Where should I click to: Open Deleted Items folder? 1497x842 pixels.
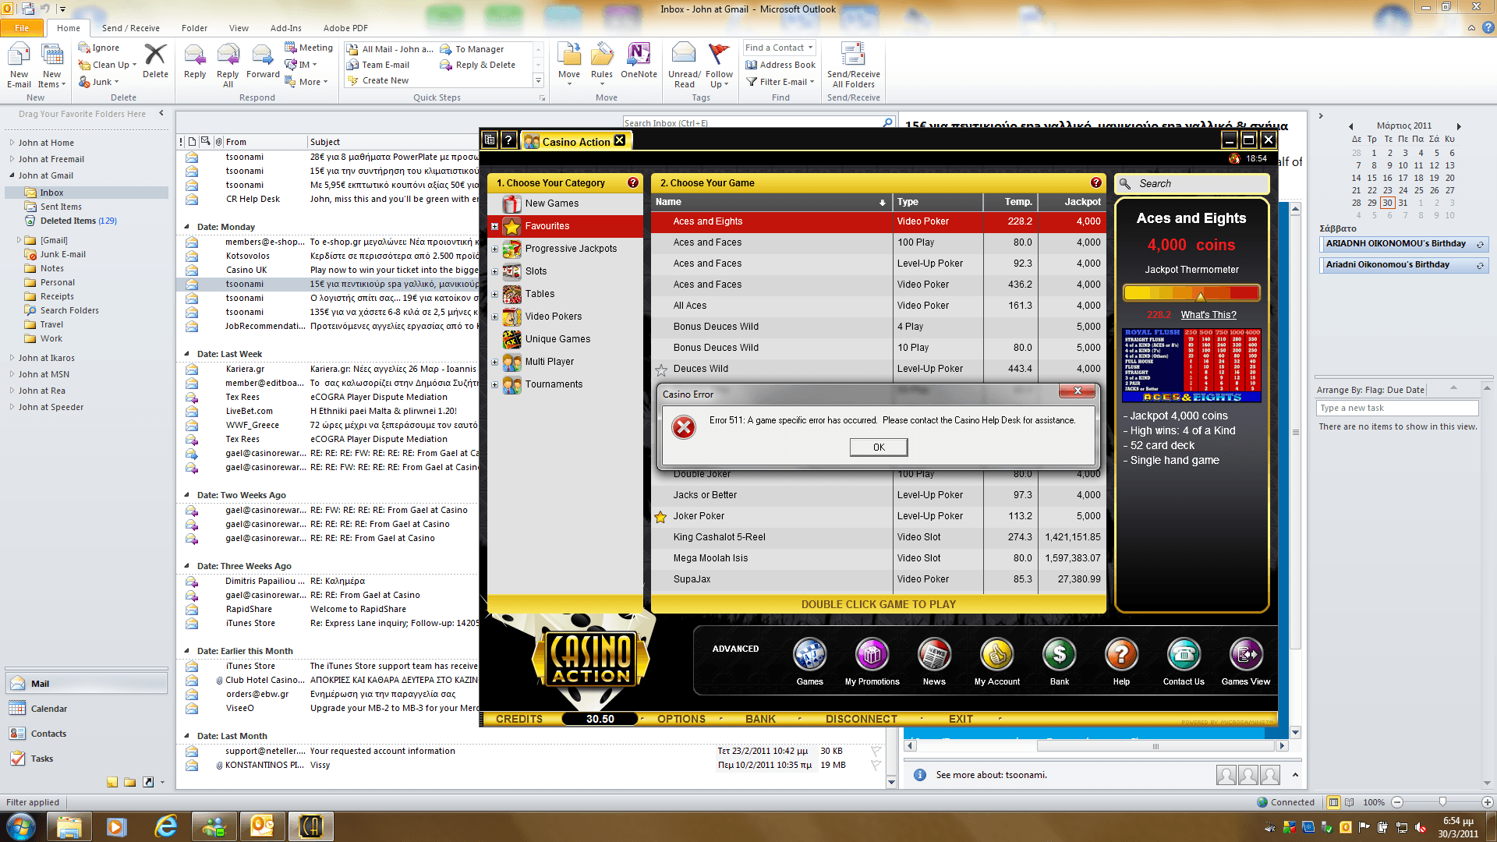click(x=78, y=221)
